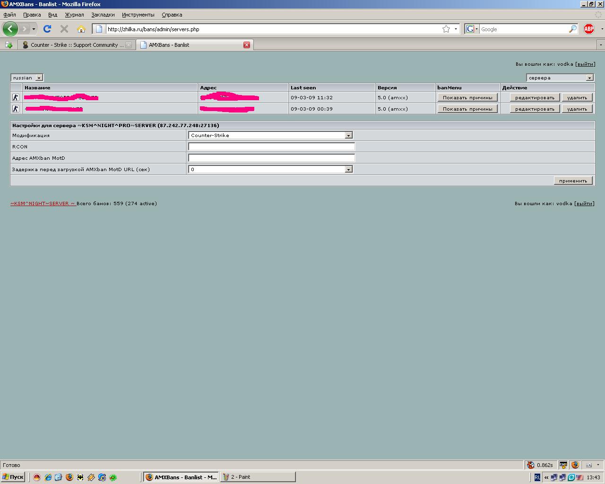The width and height of the screenshot is (605, 484).
Task: Open the Файл menu
Action: pos(9,15)
